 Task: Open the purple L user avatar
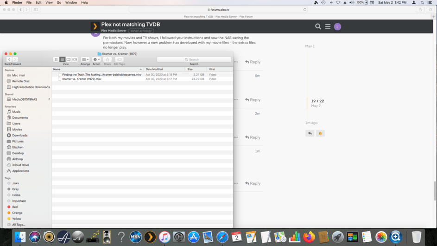point(337,26)
